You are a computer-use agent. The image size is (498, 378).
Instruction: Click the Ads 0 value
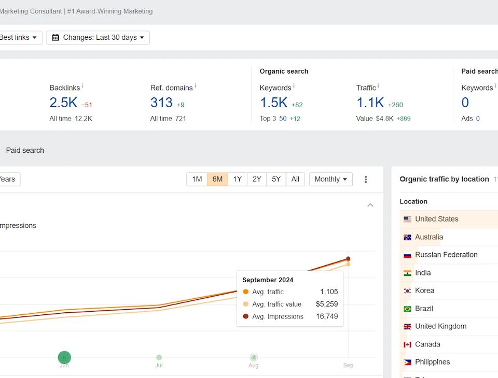478,119
